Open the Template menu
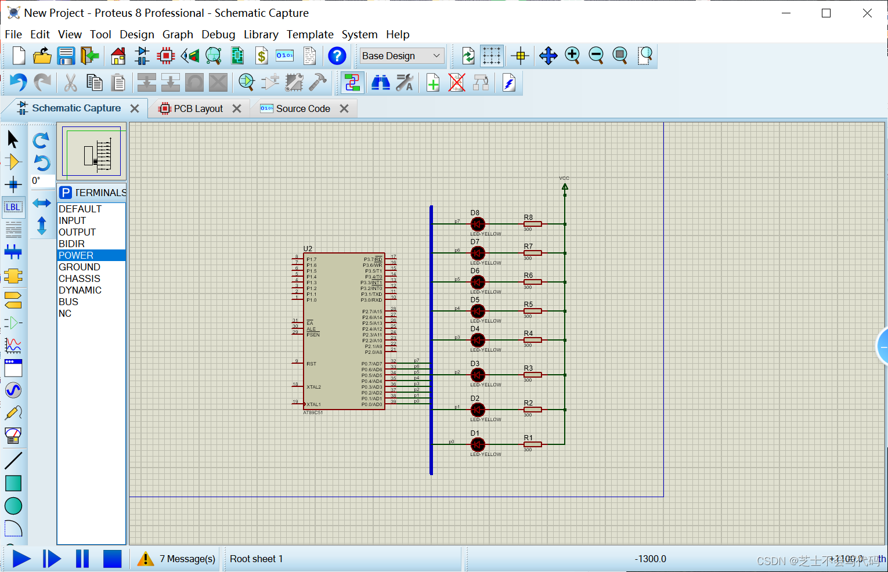888x572 pixels. 310,34
